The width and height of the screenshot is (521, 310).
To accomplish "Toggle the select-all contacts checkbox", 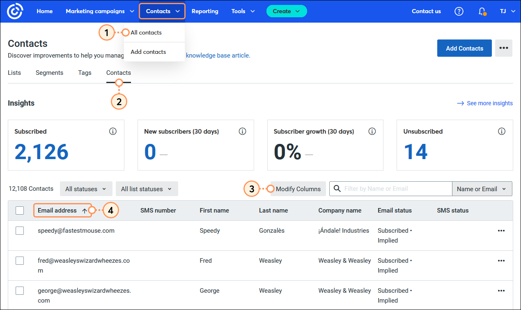I will tap(20, 211).
